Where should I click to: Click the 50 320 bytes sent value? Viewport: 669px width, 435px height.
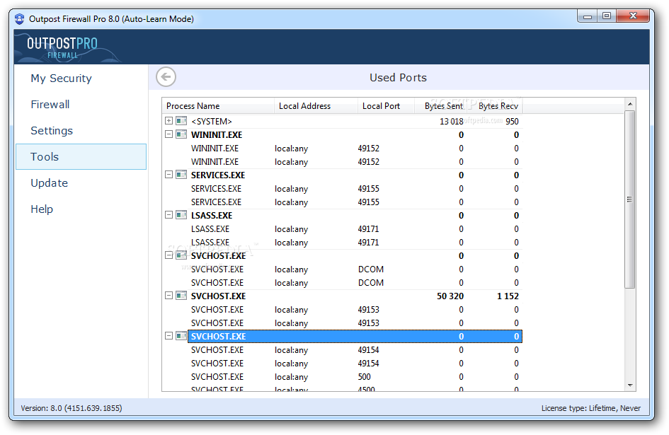tap(450, 296)
